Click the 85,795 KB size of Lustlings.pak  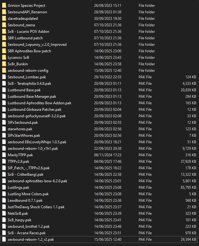click(188, 187)
